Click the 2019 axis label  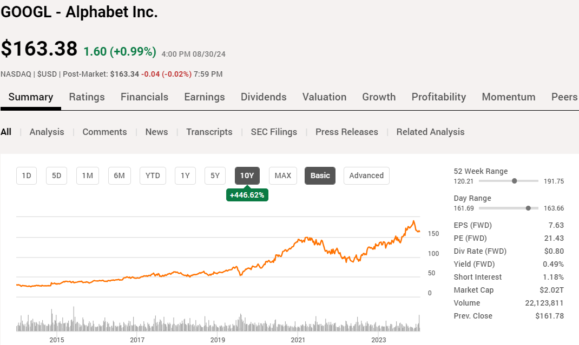tap(218, 340)
